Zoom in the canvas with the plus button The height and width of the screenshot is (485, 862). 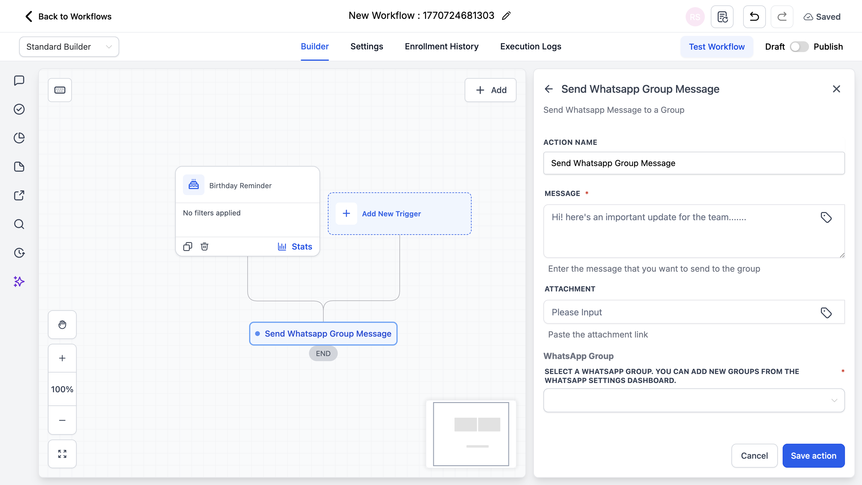click(x=62, y=358)
